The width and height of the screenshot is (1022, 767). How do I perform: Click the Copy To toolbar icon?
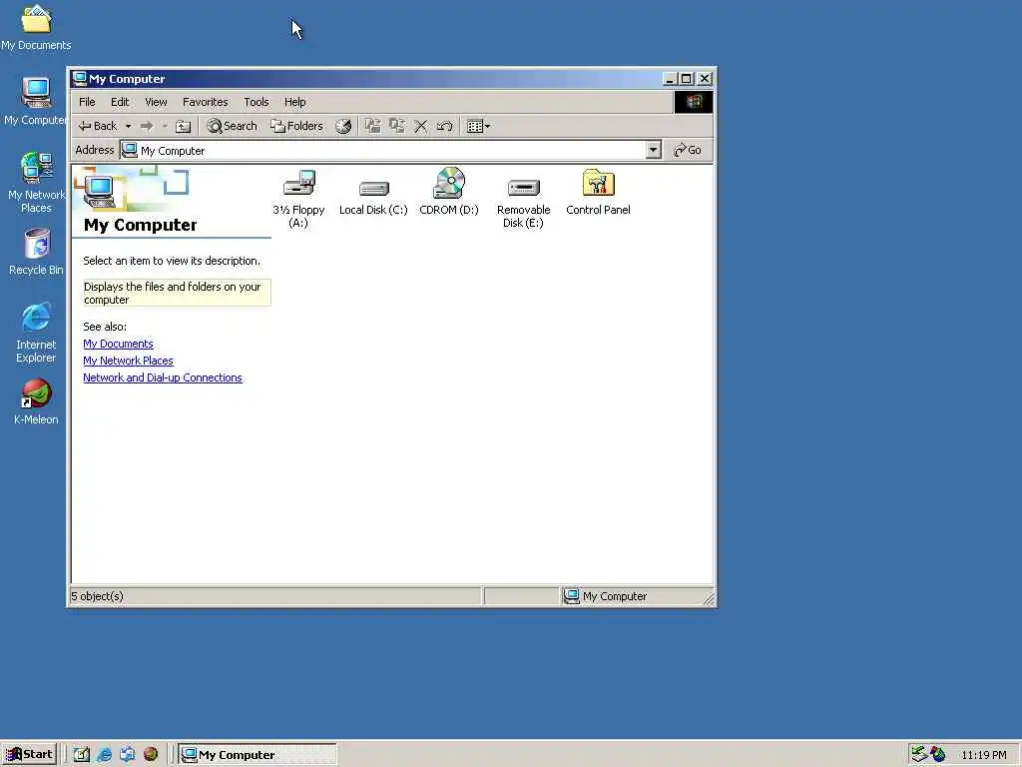click(x=397, y=126)
